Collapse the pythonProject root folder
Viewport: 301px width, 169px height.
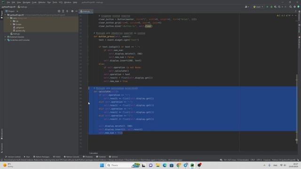[5, 15]
